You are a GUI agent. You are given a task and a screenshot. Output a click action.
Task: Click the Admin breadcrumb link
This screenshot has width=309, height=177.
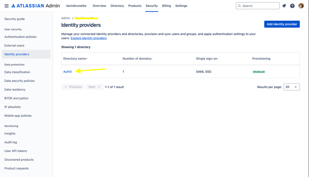pos(66,18)
